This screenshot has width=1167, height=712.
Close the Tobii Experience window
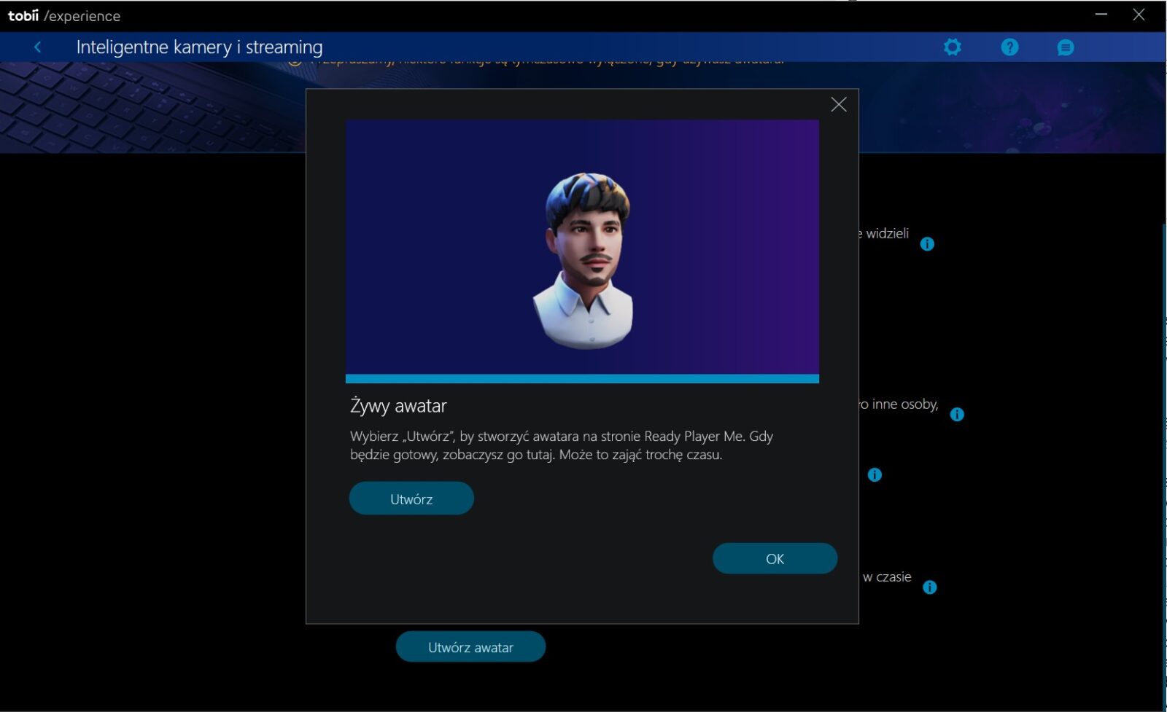coord(1139,15)
